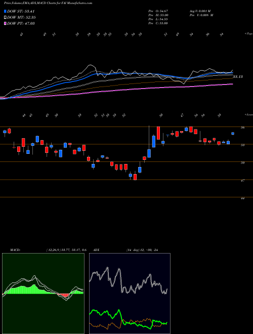Click the blue DOW ST legend swatch
This screenshot has width=253, height=334.
(6, 11)
